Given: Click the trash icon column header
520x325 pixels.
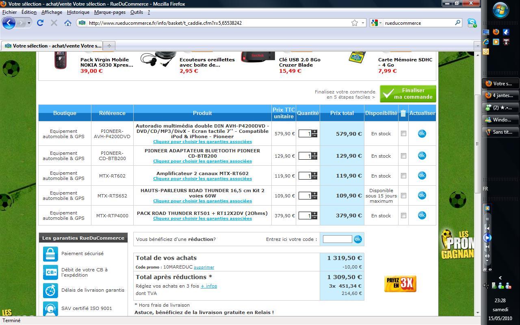Looking at the screenshot, I should 403,113.
